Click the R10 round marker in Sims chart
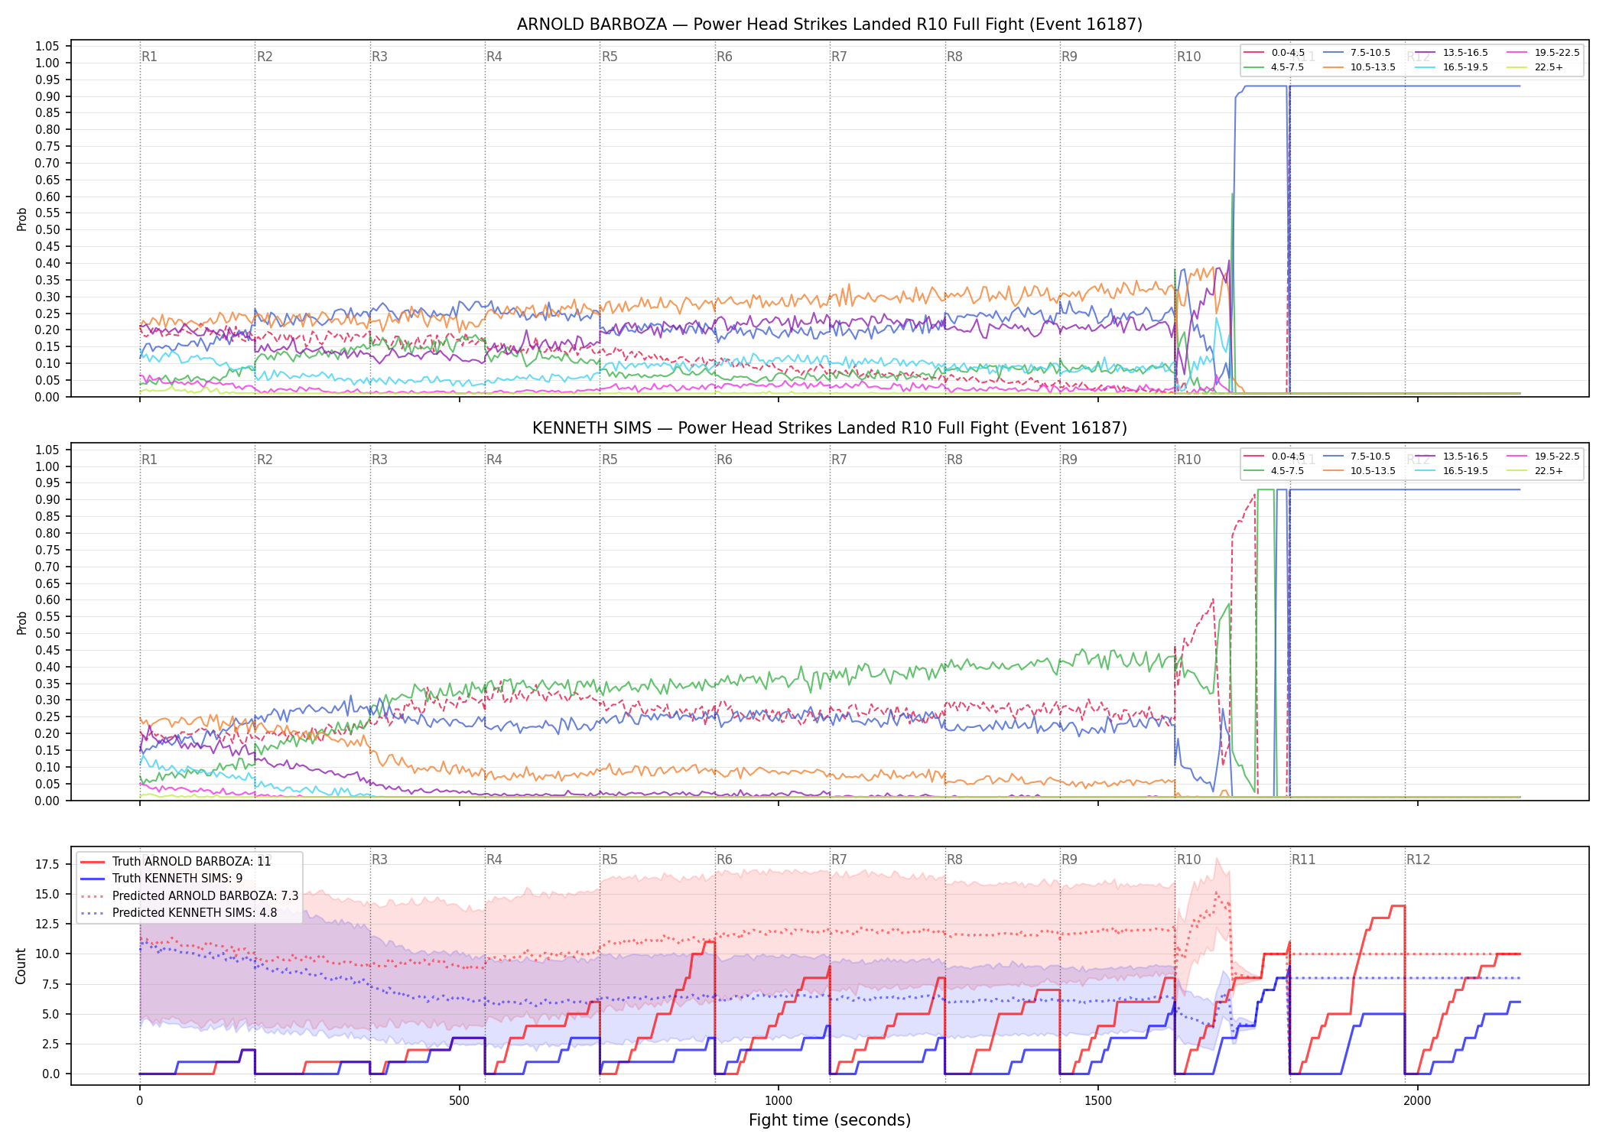The height and width of the screenshot is (1147, 1606). tap(1188, 460)
